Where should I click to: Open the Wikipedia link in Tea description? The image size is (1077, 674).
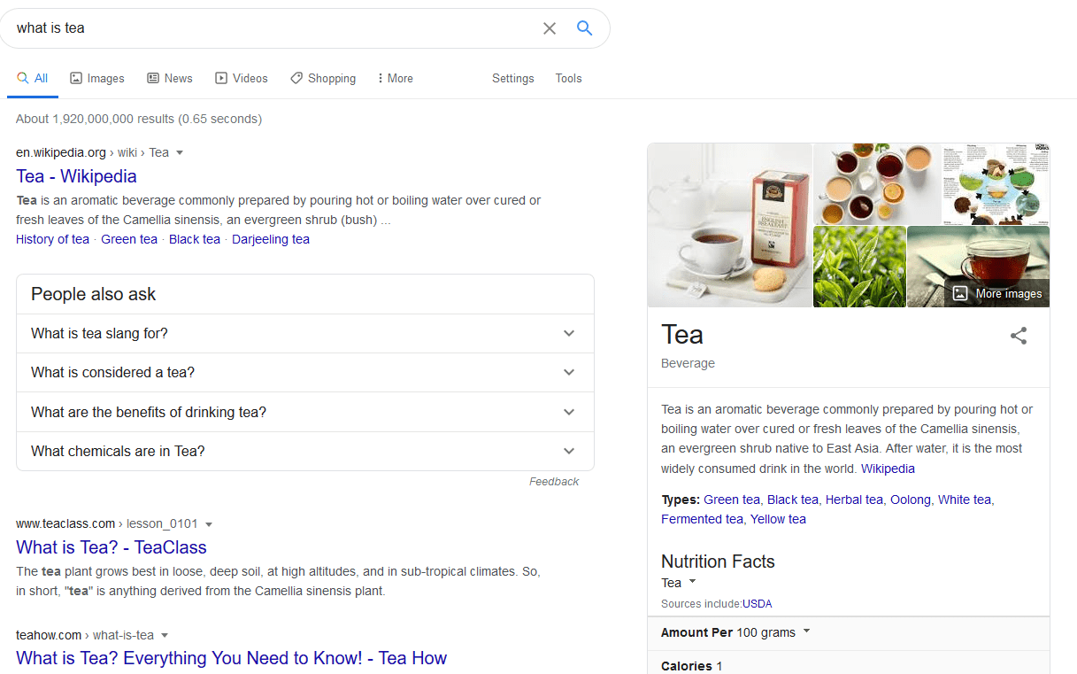click(888, 469)
